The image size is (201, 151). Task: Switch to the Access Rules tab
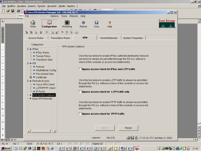tap(36, 38)
